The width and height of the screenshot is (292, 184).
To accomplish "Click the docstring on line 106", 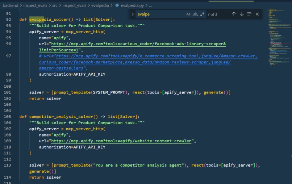I will point(87,123).
